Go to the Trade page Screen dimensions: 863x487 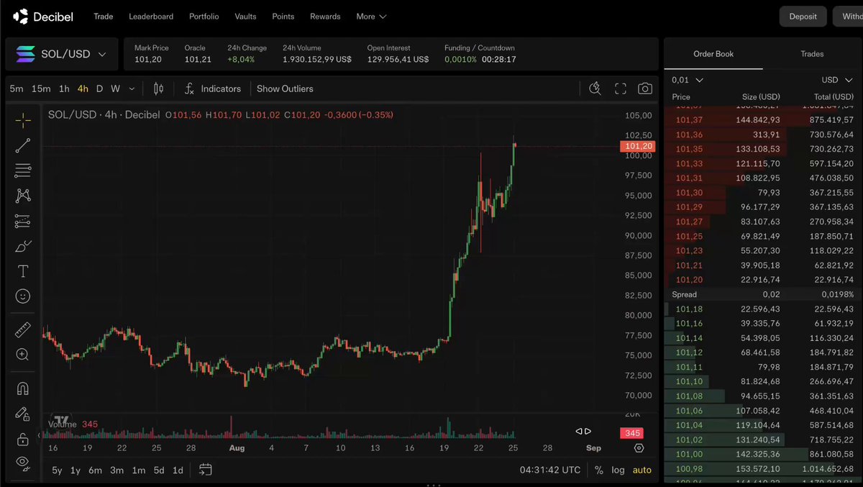tap(104, 16)
